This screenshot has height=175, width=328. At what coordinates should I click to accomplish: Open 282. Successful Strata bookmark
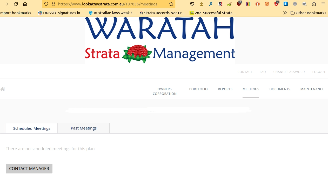point(213,13)
